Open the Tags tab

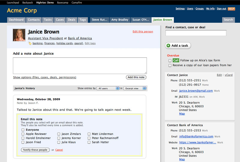(83, 20)
